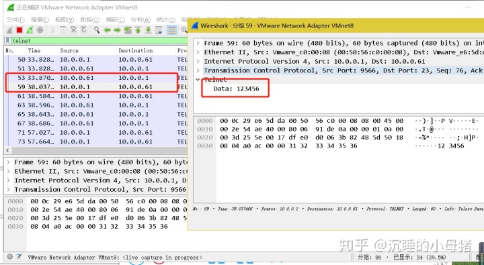Toggle packet list colorization button
This screenshot has height=265, width=484.
(x=171, y=30)
